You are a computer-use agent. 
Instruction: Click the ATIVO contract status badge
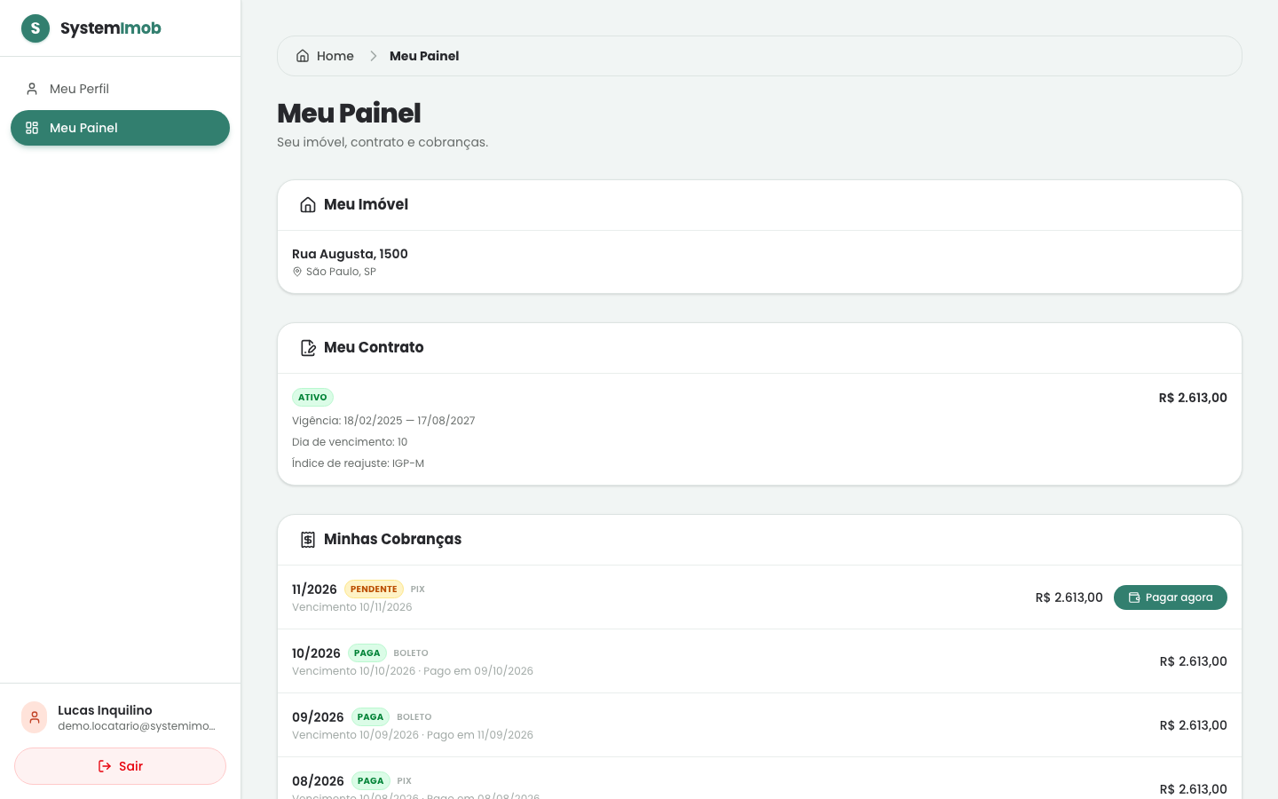point(312,398)
